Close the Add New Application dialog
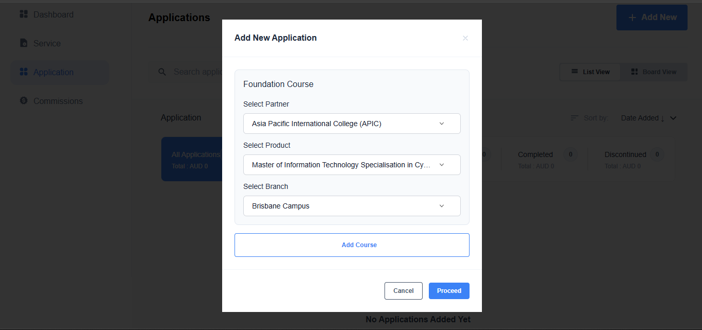702x330 pixels. pyautogui.click(x=465, y=38)
